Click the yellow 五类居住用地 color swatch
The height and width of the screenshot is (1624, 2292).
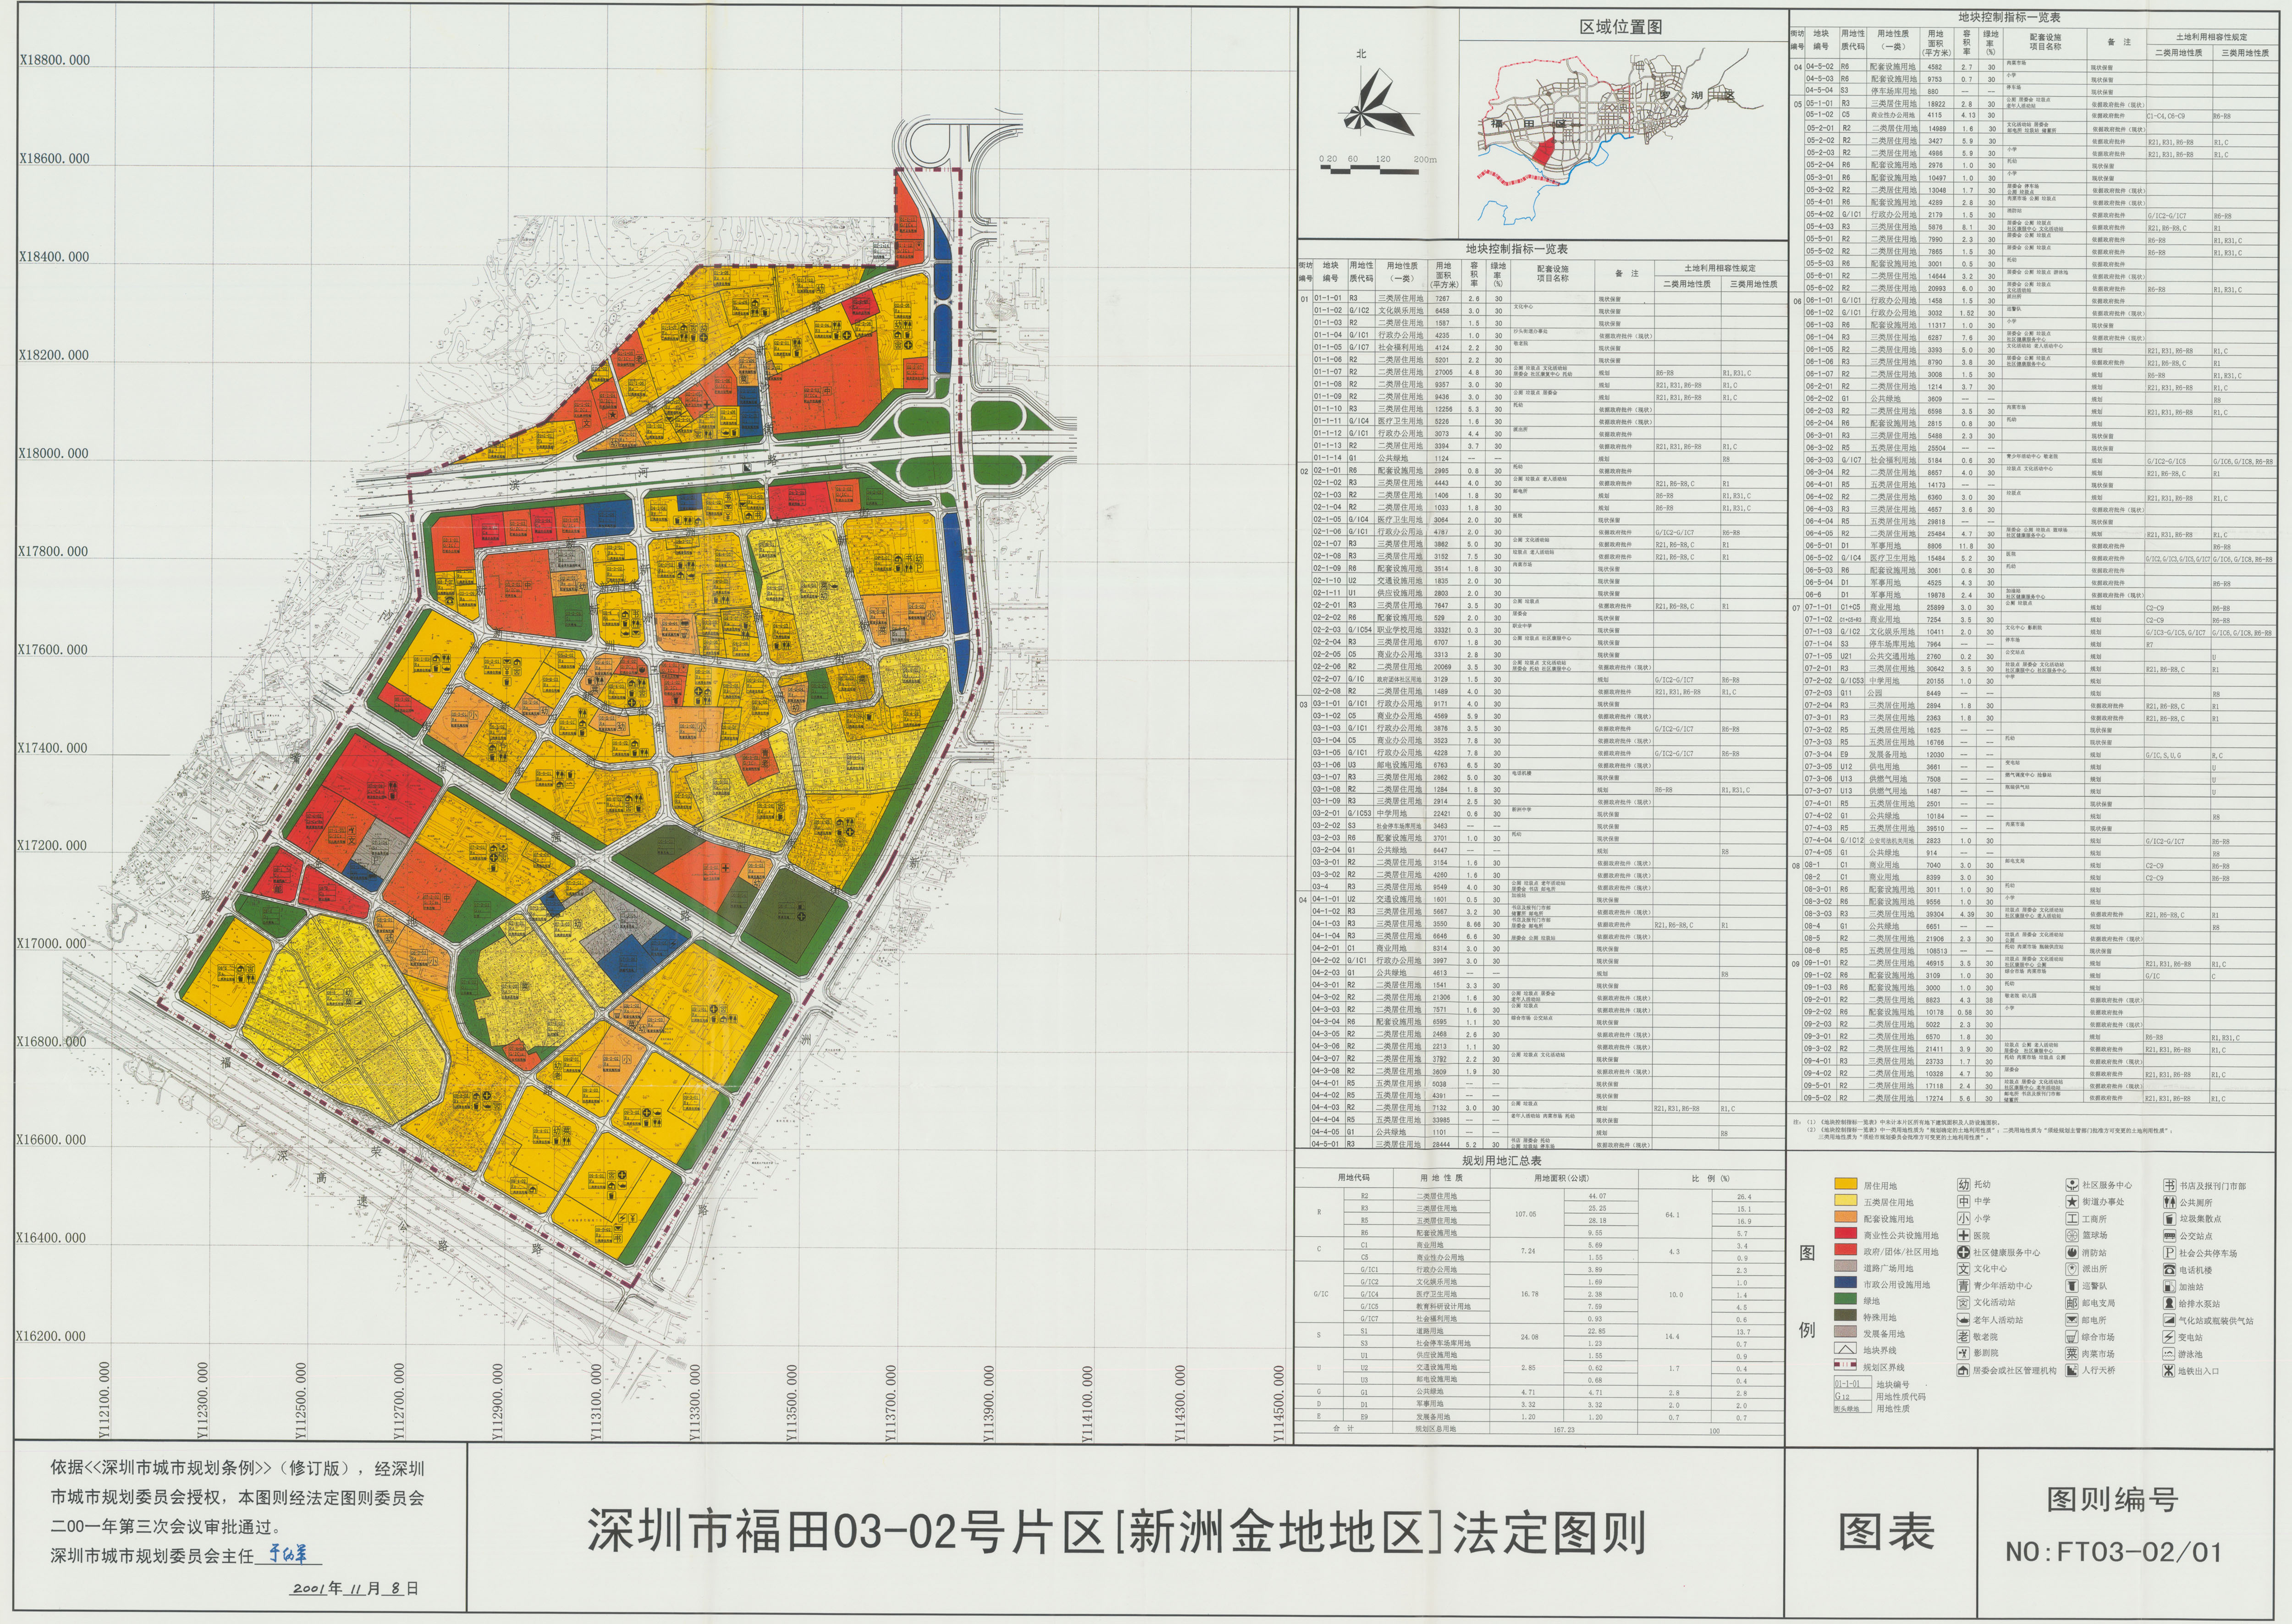click(1846, 1200)
